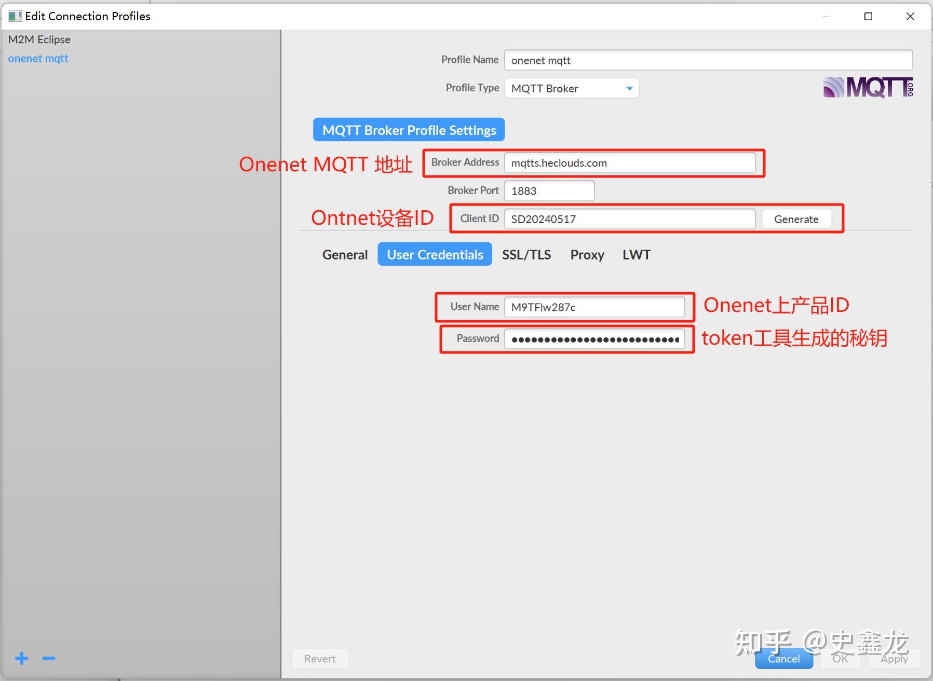Click the OK button
Viewport: 933px width, 681px height.
coord(840,658)
